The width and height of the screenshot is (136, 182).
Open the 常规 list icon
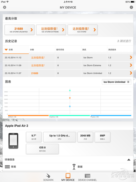tap(7, 167)
